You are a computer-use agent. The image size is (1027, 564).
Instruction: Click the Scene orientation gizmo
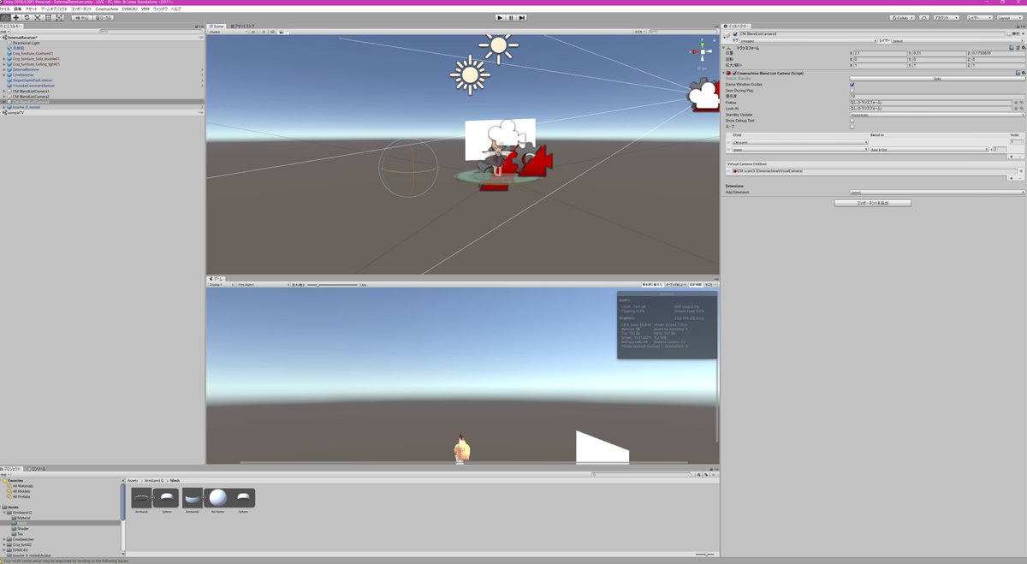(x=702, y=52)
